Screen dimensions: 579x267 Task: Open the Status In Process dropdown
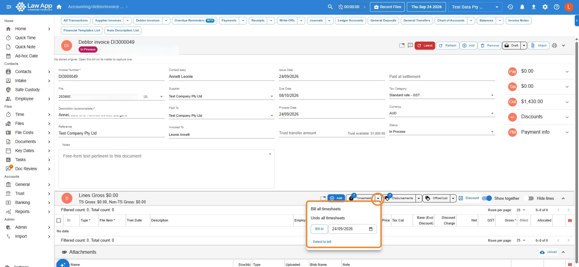[442, 132]
